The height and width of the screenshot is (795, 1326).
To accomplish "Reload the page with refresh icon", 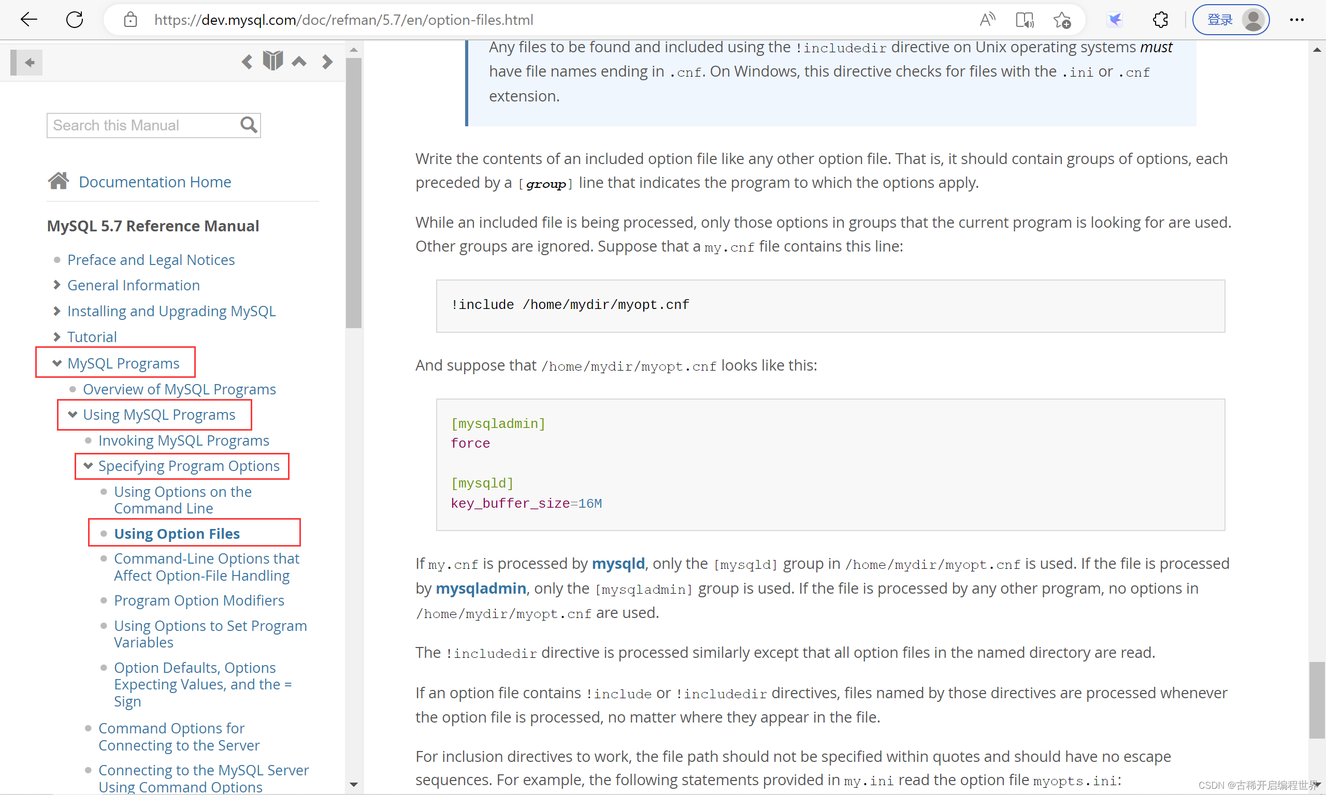I will pos(75,20).
